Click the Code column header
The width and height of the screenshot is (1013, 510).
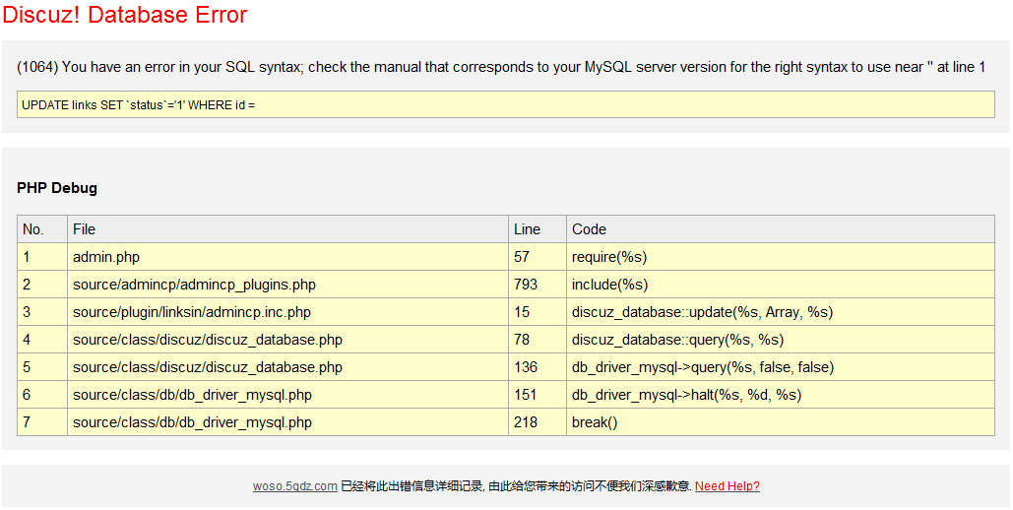click(x=589, y=229)
